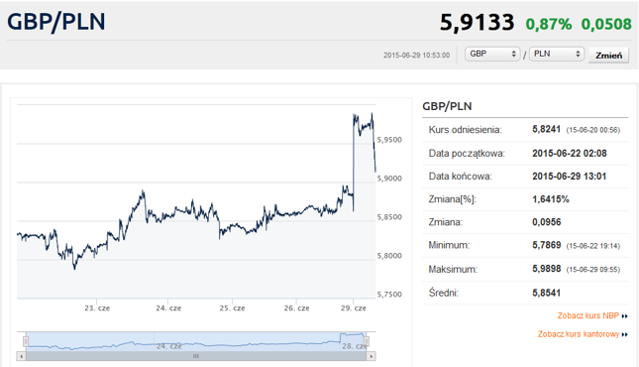Click the percentage change 0,87%
Viewport: 639px width, 367px height.
pyautogui.click(x=549, y=24)
